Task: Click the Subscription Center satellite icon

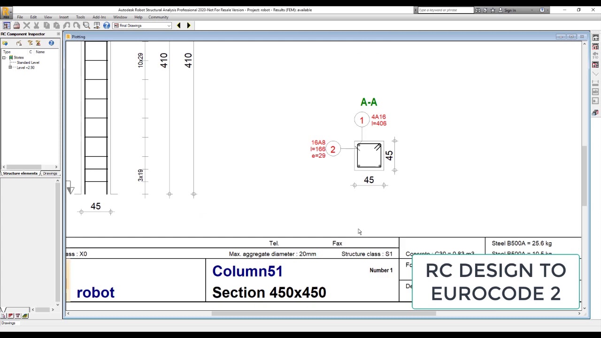Action: [485, 10]
